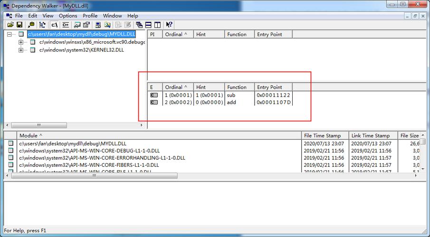Expand the winsxs x86_microsoft.vc90 node
The width and height of the screenshot is (430, 237).
(21, 42)
